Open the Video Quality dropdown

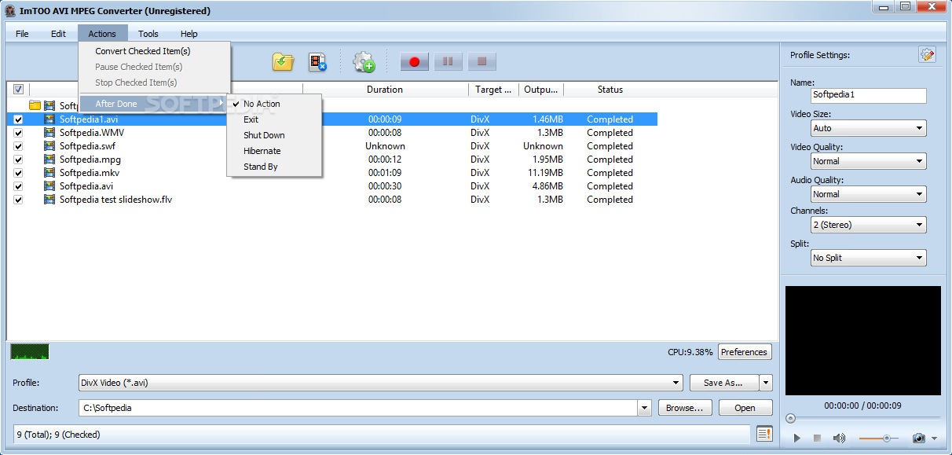point(868,161)
